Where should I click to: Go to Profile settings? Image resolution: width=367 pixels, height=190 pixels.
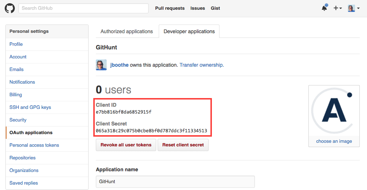47,44
